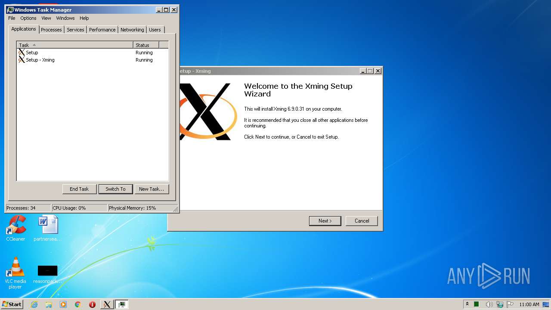Open the File menu in Task Manager
551x310 pixels.
tap(12, 18)
